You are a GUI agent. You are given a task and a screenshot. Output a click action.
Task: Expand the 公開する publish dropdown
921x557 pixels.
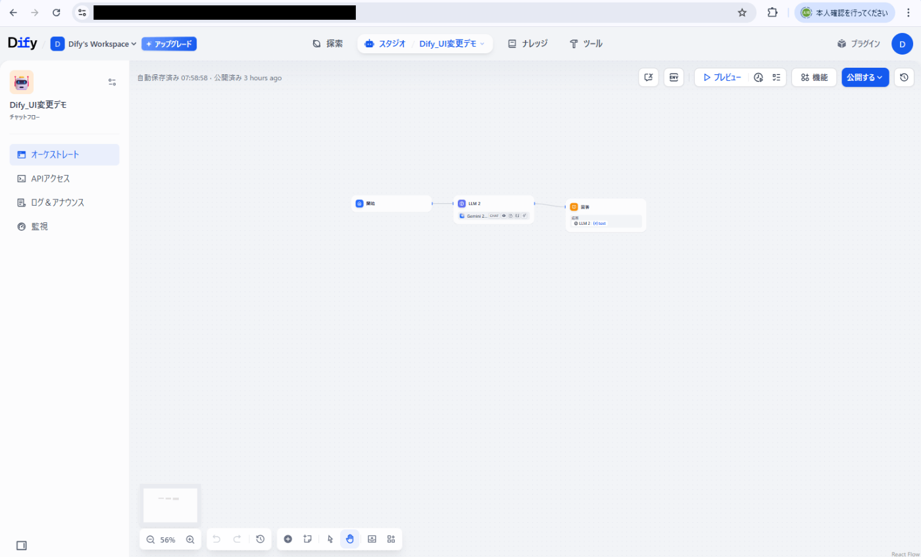click(x=865, y=78)
